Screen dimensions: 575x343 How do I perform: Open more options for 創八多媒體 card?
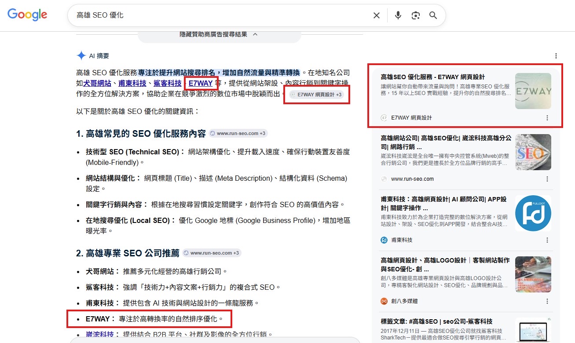(547, 301)
